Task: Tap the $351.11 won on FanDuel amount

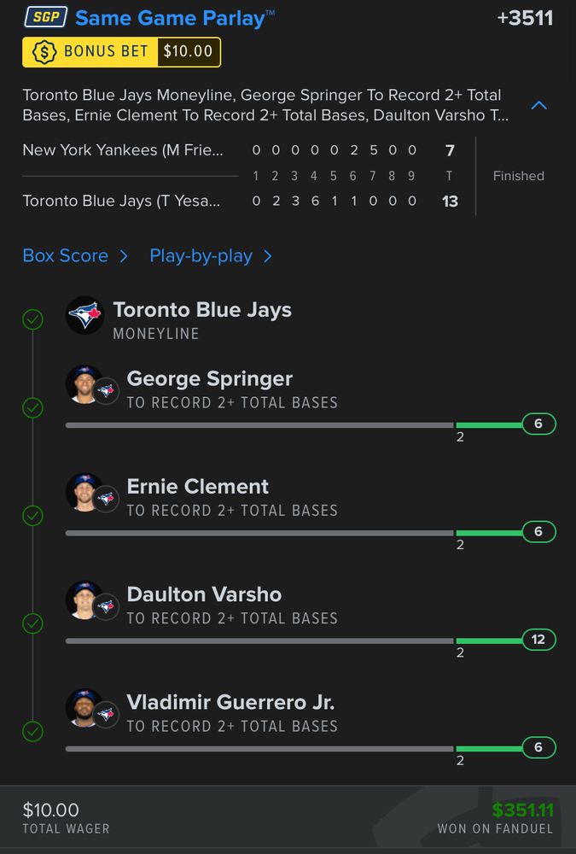Action: (522, 810)
